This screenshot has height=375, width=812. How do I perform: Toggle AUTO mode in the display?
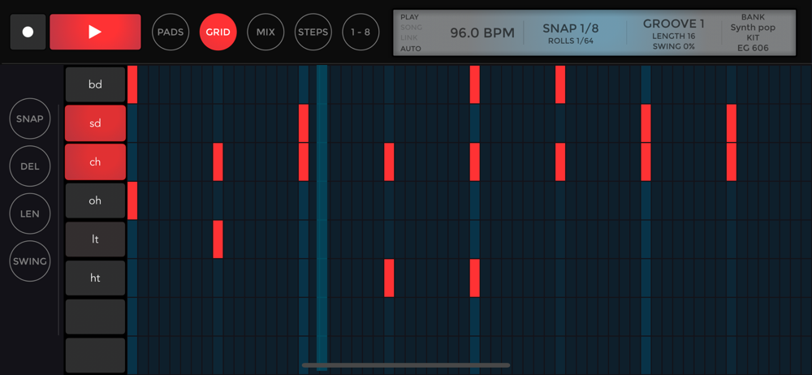tap(411, 49)
